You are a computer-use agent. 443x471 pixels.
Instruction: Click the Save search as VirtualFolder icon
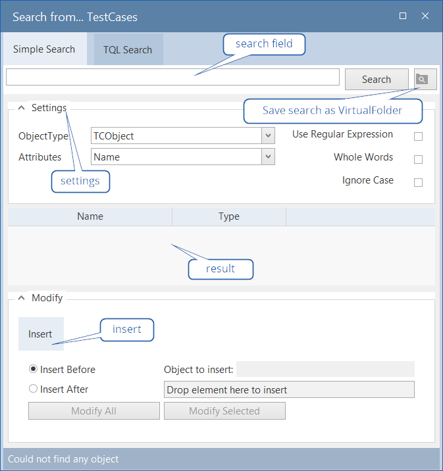click(422, 80)
